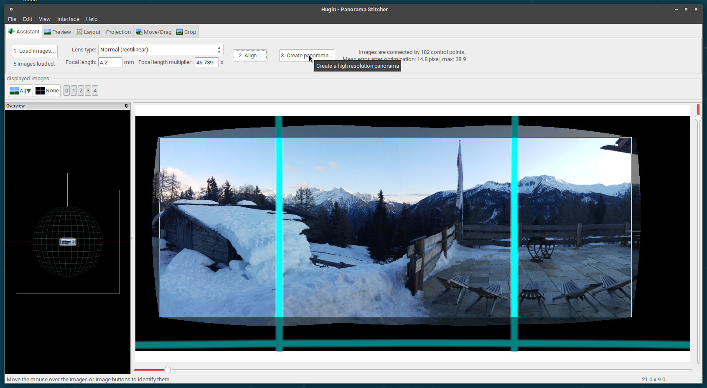The image size is (707, 388).
Task: Edit the Focal length field
Action: point(110,62)
